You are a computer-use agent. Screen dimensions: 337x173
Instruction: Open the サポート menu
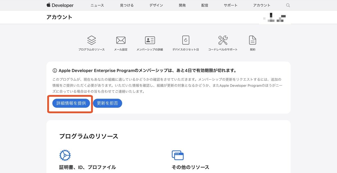click(x=231, y=5)
